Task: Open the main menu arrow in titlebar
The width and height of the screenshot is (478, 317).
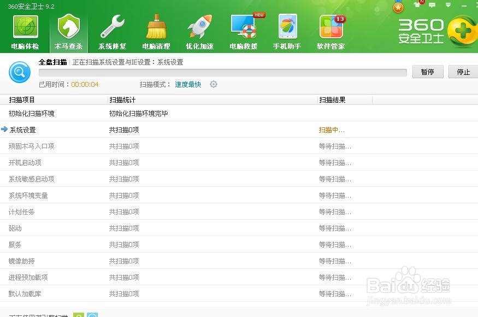Action: pyautogui.click(x=448, y=5)
